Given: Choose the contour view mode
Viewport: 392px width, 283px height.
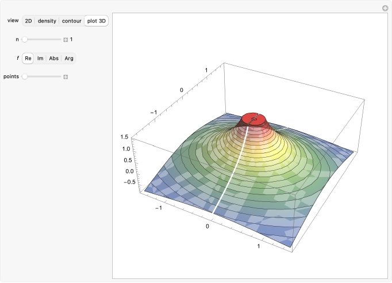Looking at the screenshot, I should coord(71,21).
